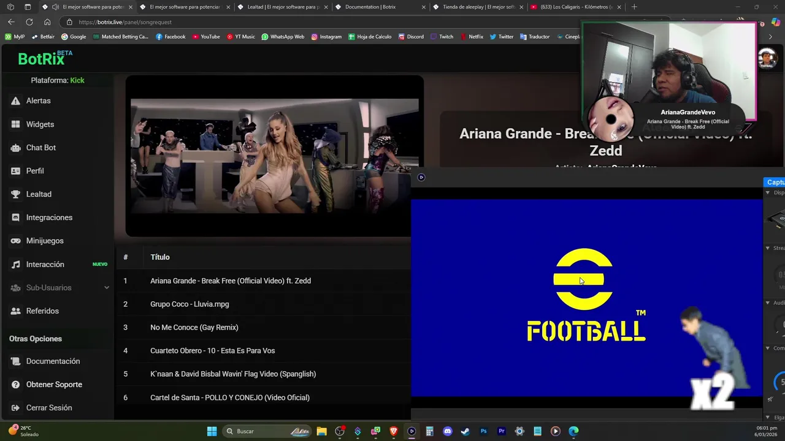Click the Perfil card icon

click(x=15, y=171)
